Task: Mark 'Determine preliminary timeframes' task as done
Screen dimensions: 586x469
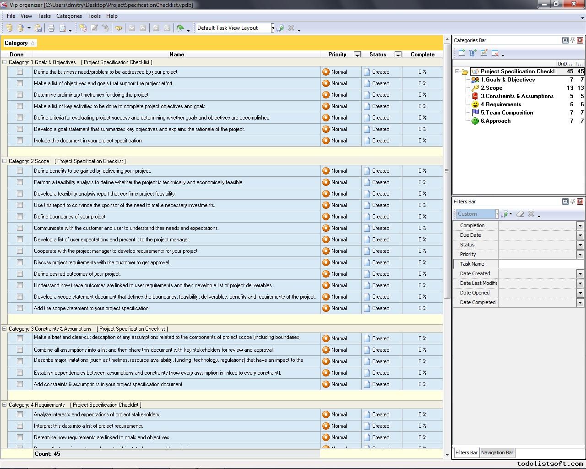Action: pos(20,95)
